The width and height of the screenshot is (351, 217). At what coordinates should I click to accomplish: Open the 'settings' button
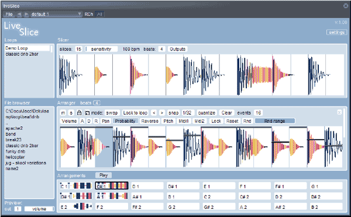tap(336, 32)
